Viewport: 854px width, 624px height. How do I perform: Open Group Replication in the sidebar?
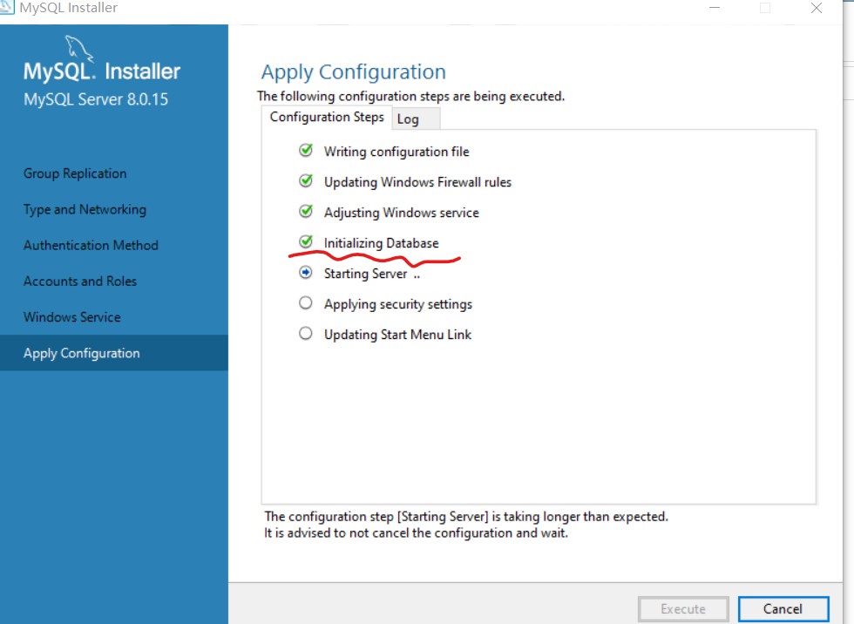pos(75,173)
